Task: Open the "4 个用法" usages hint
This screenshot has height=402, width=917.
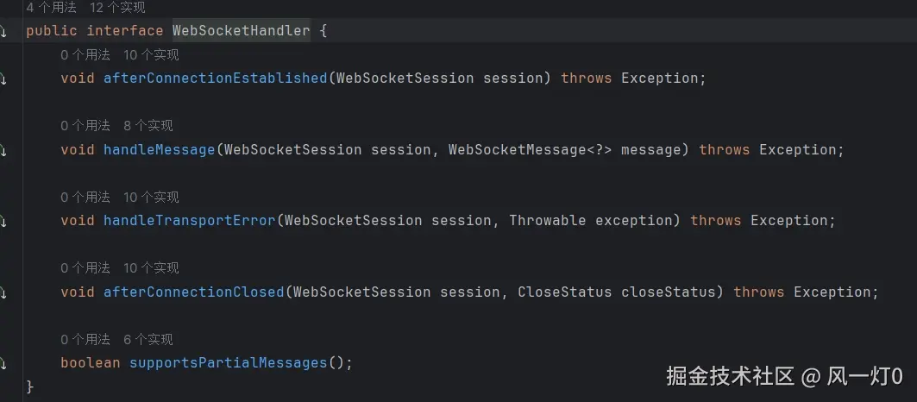Action: point(51,8)
